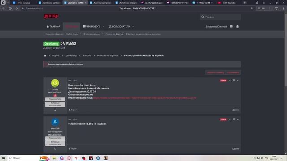
Task: Open ЧТО НОВОГО navigation tab
Action: [x=91, y=27]
